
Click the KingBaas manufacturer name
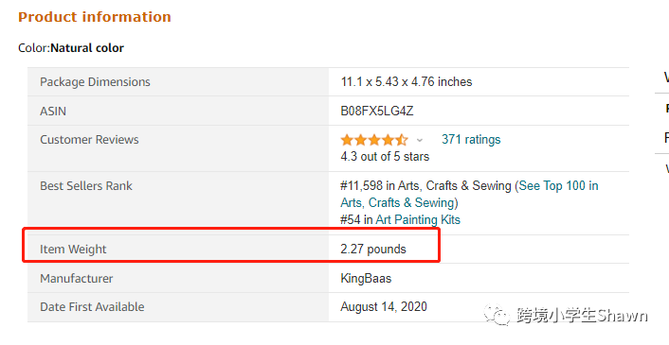[x=366, y=279]
